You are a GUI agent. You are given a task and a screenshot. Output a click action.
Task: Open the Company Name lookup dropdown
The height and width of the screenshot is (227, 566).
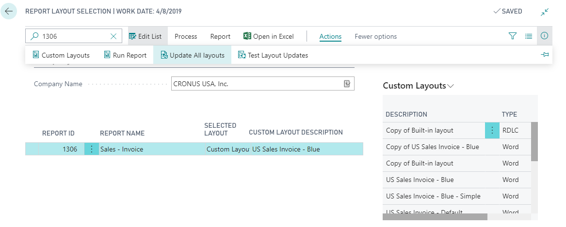click(347, 84)
